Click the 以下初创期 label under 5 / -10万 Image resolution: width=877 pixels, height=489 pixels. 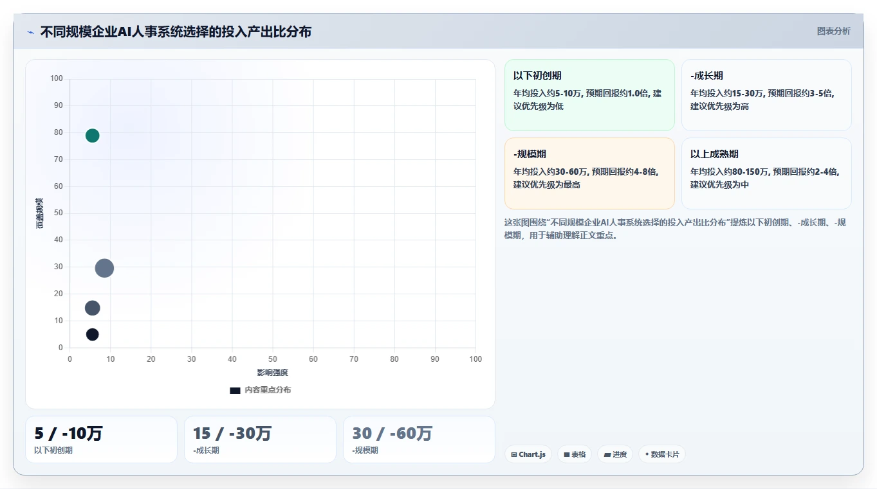point(53,450)
